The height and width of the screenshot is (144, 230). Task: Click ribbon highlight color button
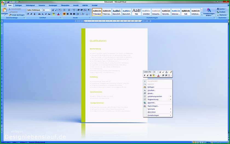(54, 14)
